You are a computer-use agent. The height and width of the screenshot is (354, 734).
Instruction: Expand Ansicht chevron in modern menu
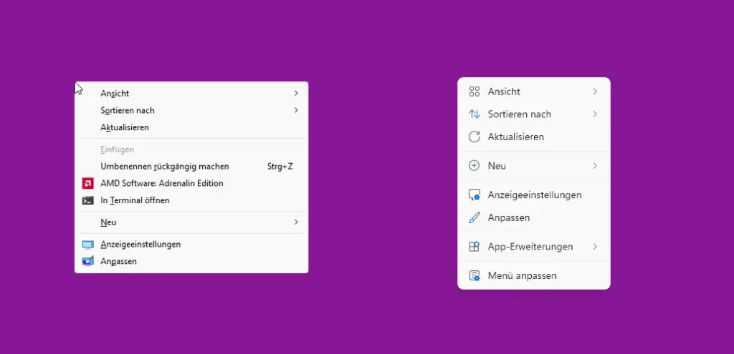point(595,92)
